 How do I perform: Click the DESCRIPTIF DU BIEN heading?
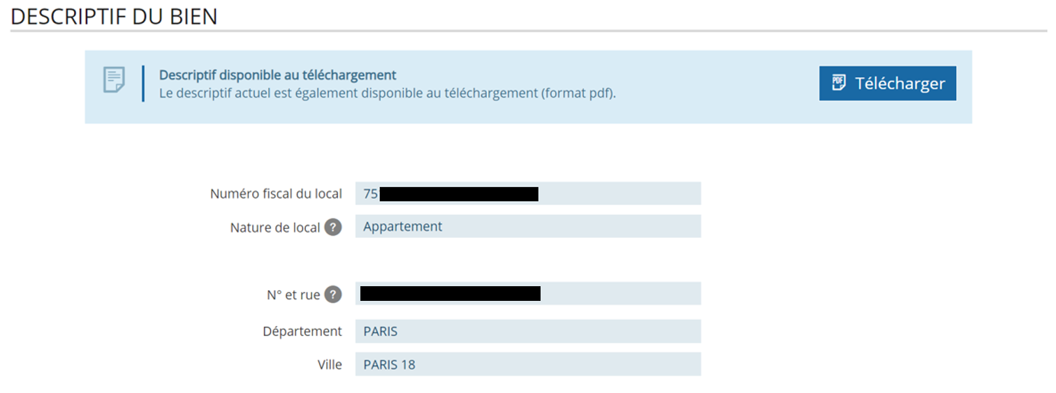click(115, 16)
